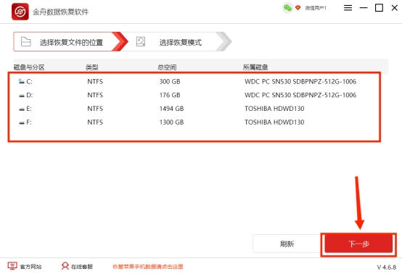
Task: Click NTFS in the D: row
Action: coord(95,95)
